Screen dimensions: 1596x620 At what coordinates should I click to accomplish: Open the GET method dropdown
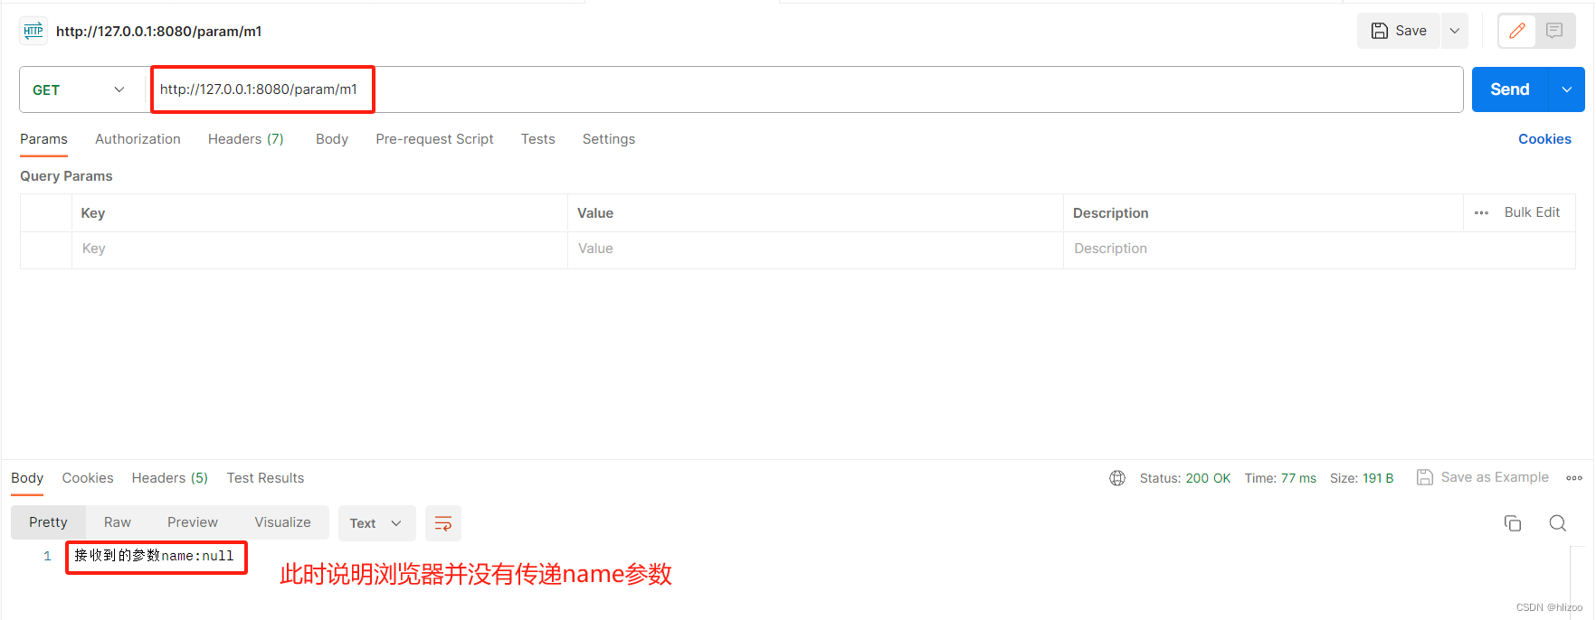80,89
